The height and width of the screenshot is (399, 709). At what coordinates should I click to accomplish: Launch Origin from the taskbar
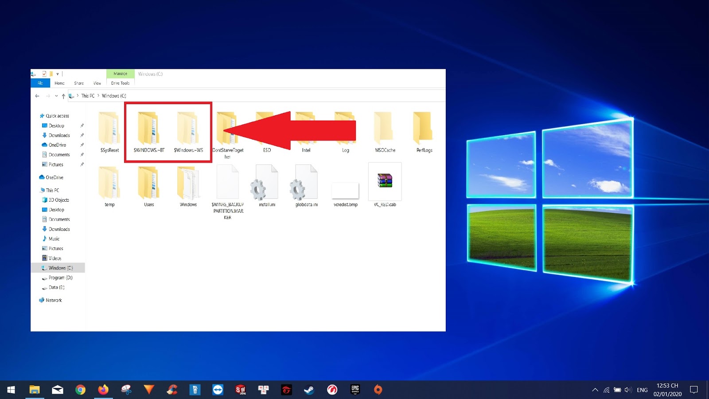(378, 390)
